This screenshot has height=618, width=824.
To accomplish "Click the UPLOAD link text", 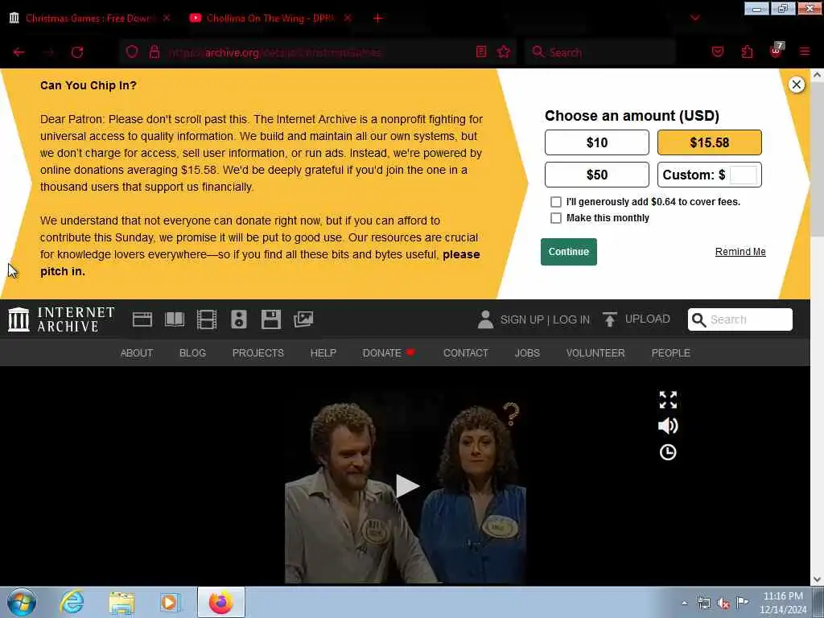I will (x=648, y=319).
